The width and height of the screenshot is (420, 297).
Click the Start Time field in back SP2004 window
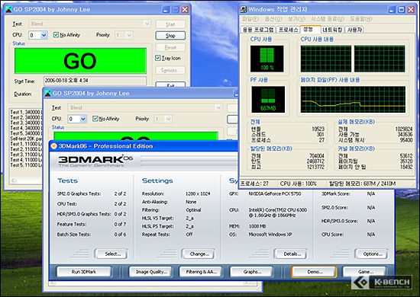point(95,81)
